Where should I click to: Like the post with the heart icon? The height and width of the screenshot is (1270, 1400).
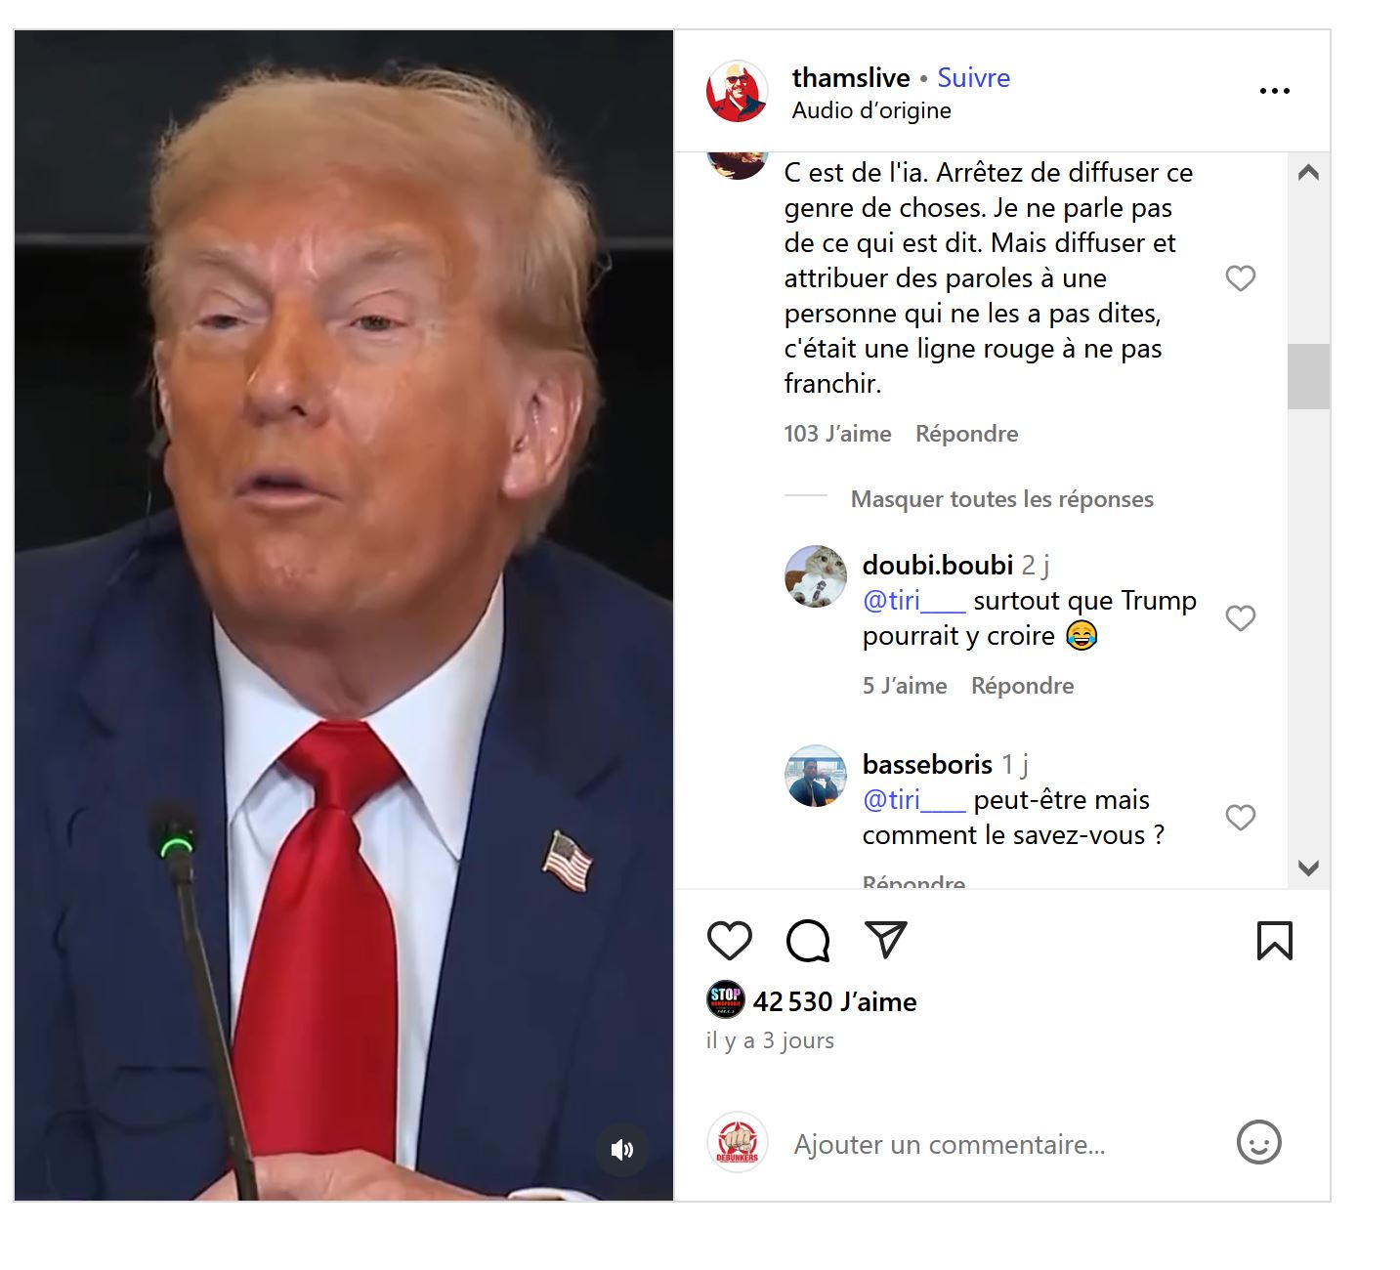[x=729, y=941]
